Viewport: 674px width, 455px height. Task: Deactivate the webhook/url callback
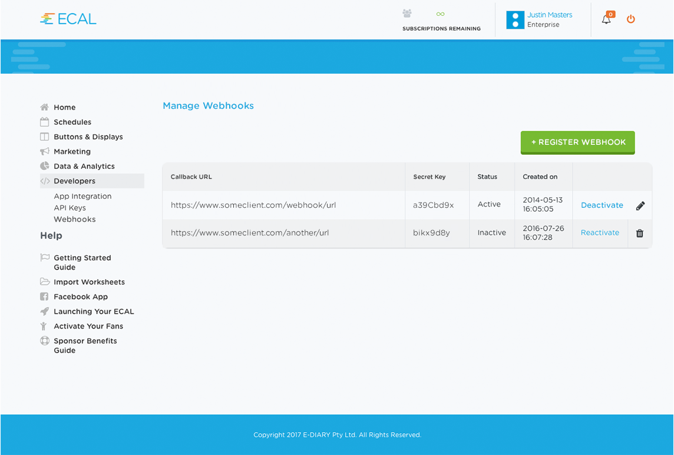click(602, 205)
